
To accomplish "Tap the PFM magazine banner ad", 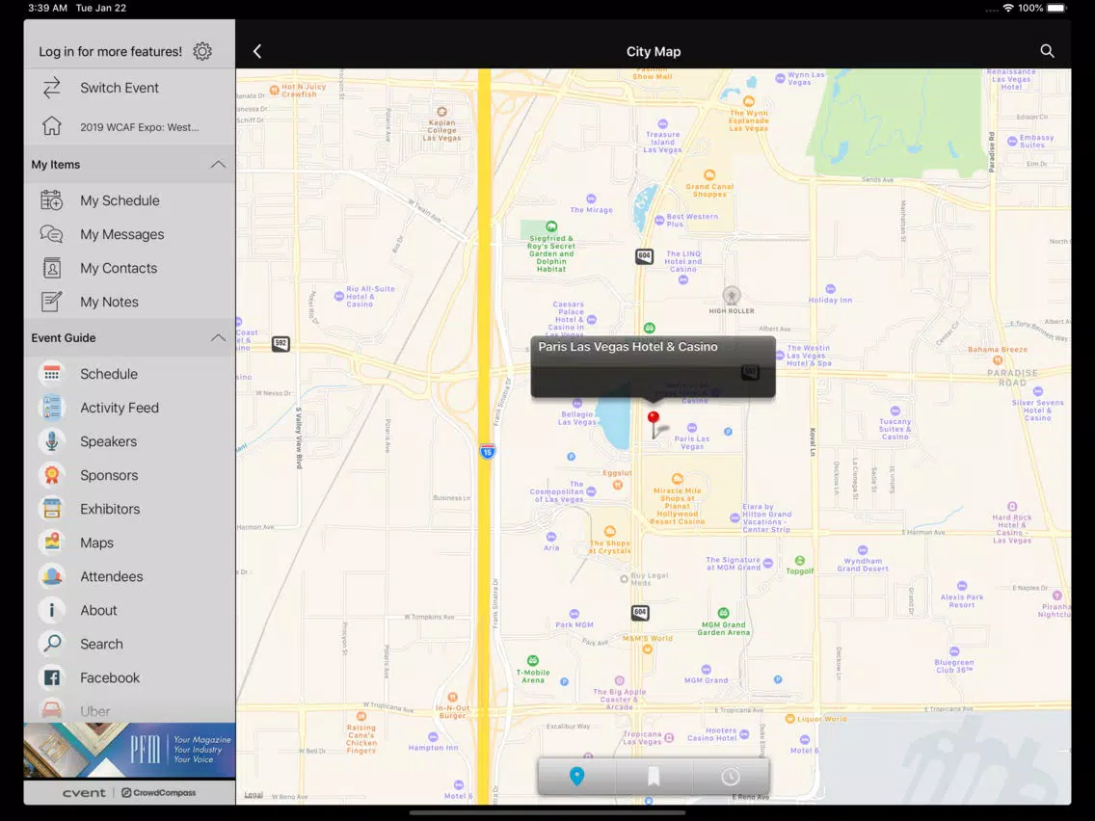I will pos(129,751).
